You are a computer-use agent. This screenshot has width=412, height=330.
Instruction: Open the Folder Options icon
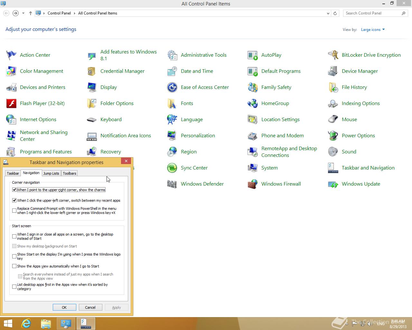tap(92, 103)
